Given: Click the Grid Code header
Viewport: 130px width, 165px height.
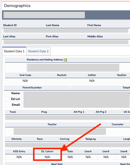Looking at the screenshot, I should click(x=25, y=75).
